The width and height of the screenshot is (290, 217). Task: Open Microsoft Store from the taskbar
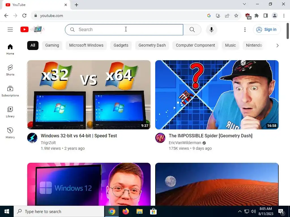(x=153, y=211)
